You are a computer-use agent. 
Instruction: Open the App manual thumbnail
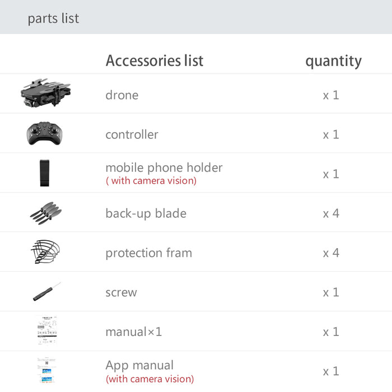[46, 370]
